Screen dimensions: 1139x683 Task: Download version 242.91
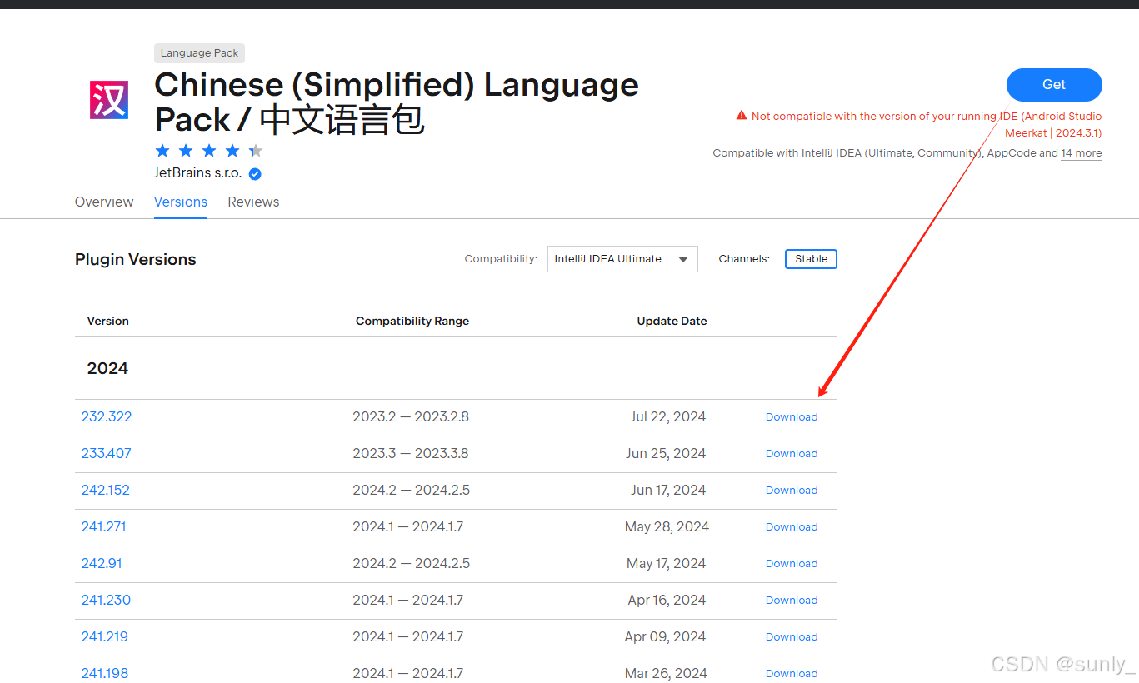tap(792, 564)
